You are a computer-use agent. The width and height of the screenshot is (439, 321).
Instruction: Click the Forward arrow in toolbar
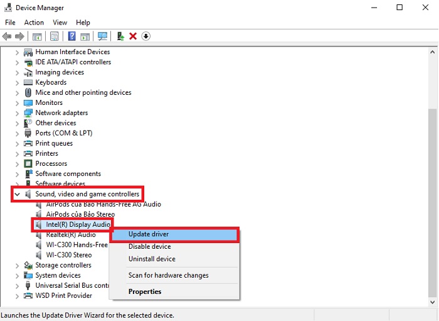[x=19, y=36]
